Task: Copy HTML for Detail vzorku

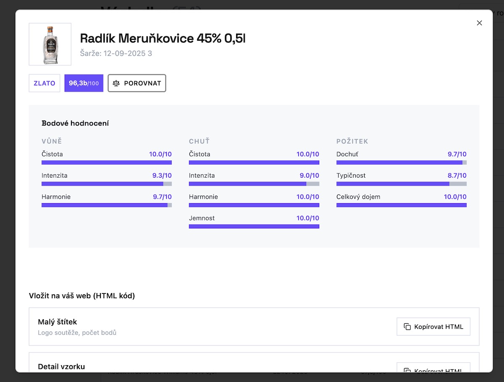Action: tap(433, 368)
